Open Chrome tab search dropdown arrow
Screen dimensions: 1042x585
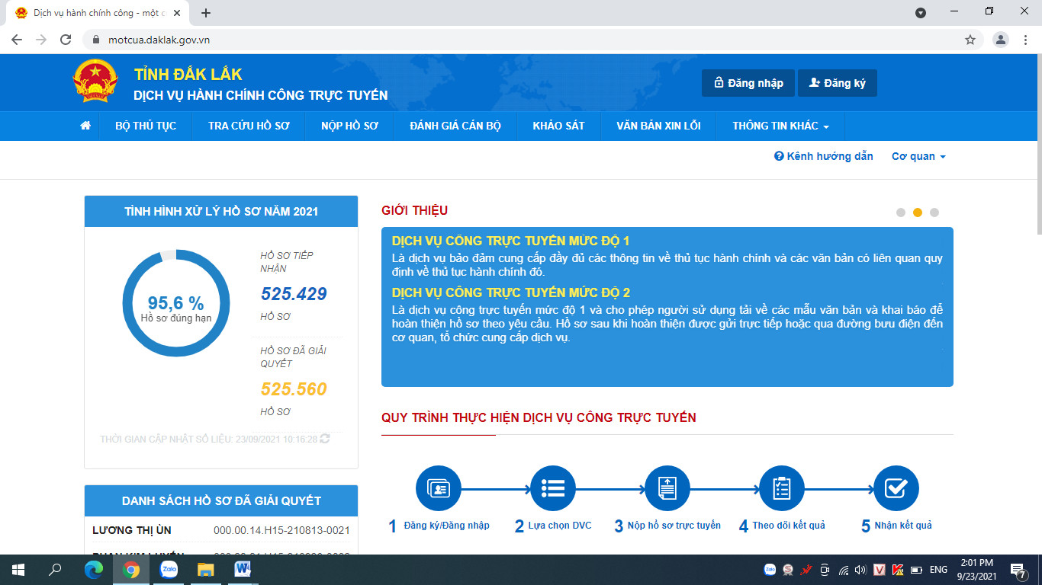coord(921,13)
